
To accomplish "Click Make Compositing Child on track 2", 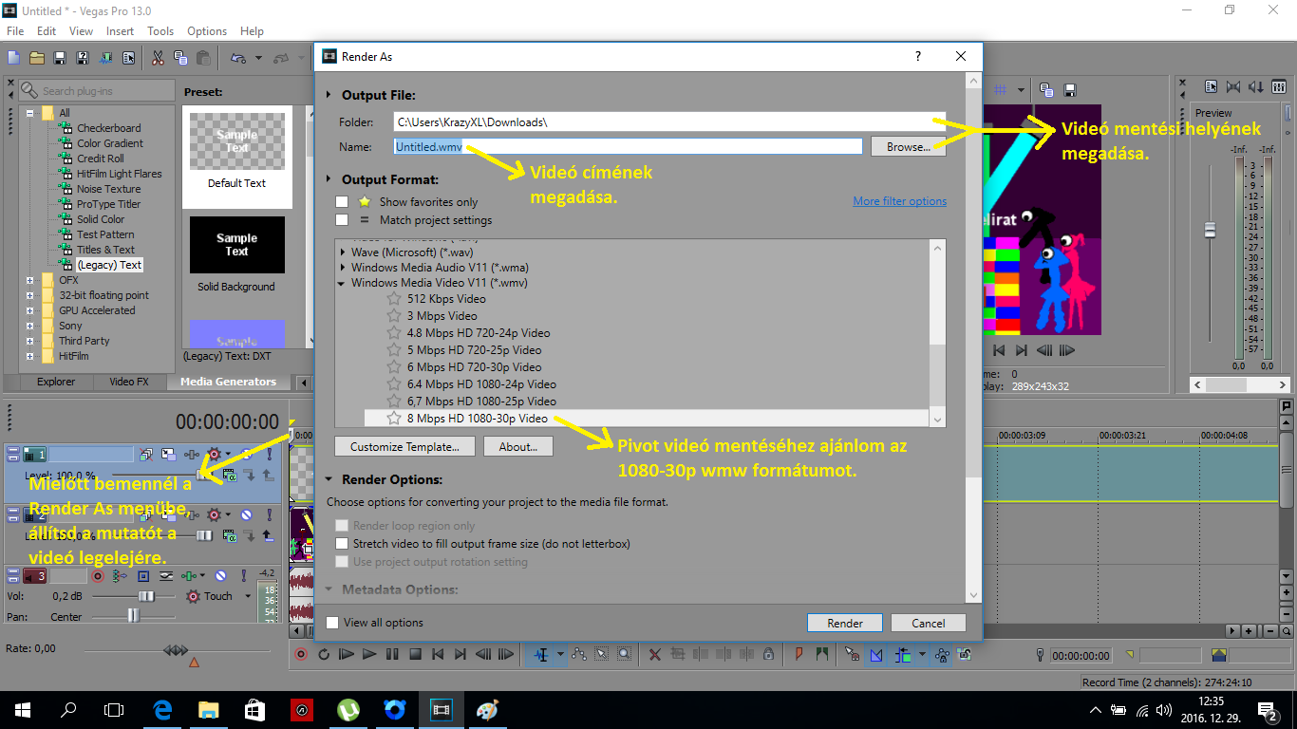I will click(x=270, y=535).
